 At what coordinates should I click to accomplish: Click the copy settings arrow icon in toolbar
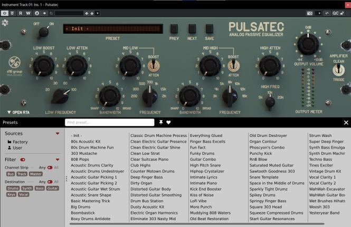(44, 13)
